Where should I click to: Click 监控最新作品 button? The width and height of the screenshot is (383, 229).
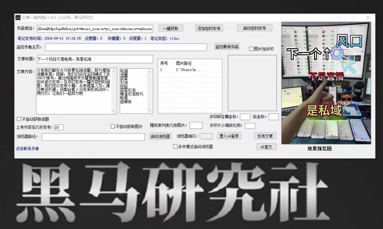[x=226, y=47]
